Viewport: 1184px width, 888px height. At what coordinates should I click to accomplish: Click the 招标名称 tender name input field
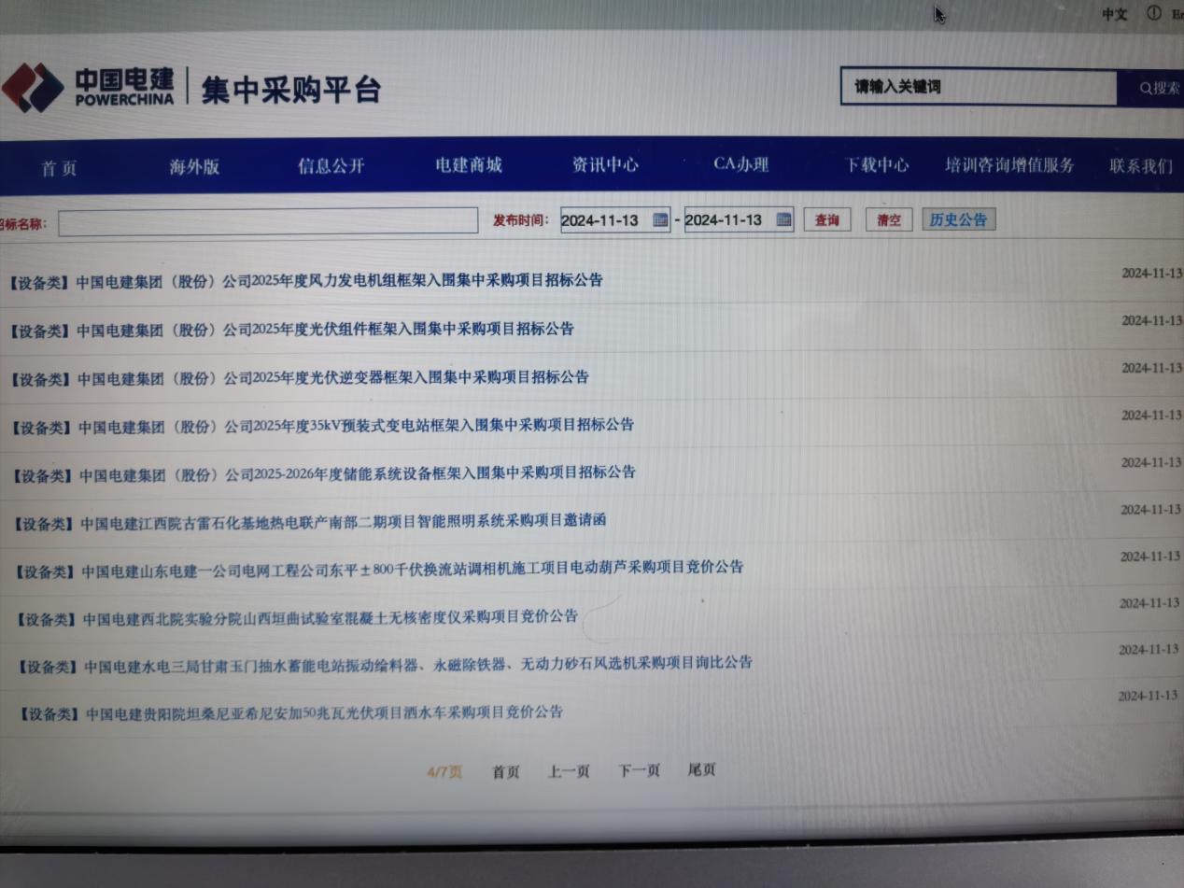tap(267, 223)
